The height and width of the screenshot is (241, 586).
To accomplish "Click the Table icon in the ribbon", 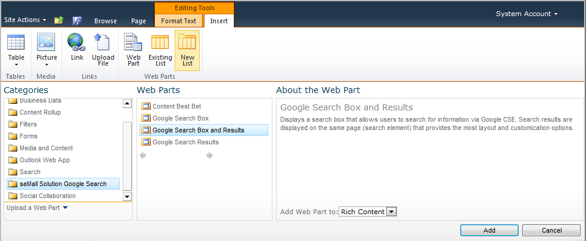I will pos(16,43).
